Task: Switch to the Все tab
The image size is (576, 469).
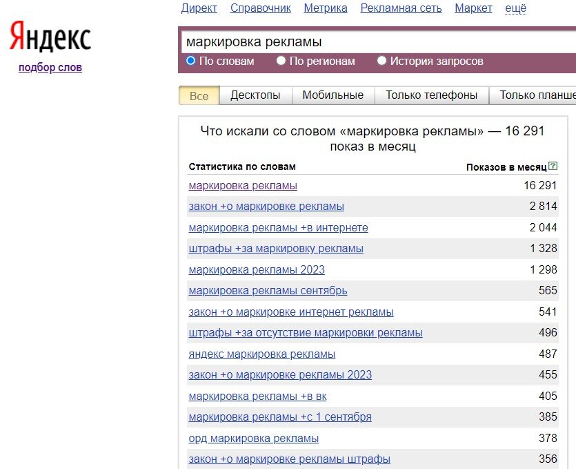Action: tap(199, 95)
